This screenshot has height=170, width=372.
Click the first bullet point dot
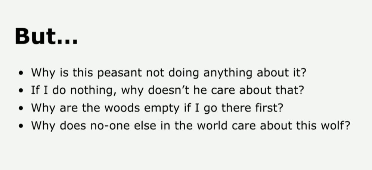coord(24,73)
